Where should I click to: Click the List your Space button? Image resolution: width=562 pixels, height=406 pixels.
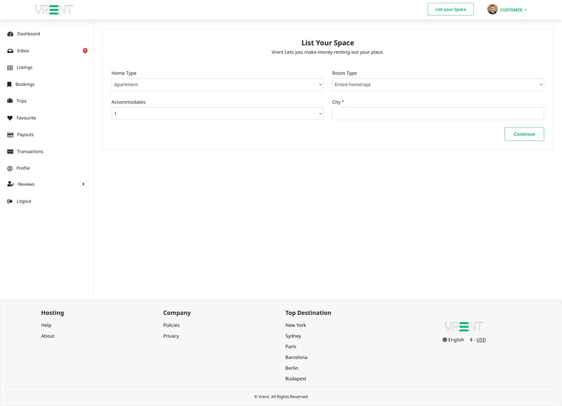tap(450, 10)
